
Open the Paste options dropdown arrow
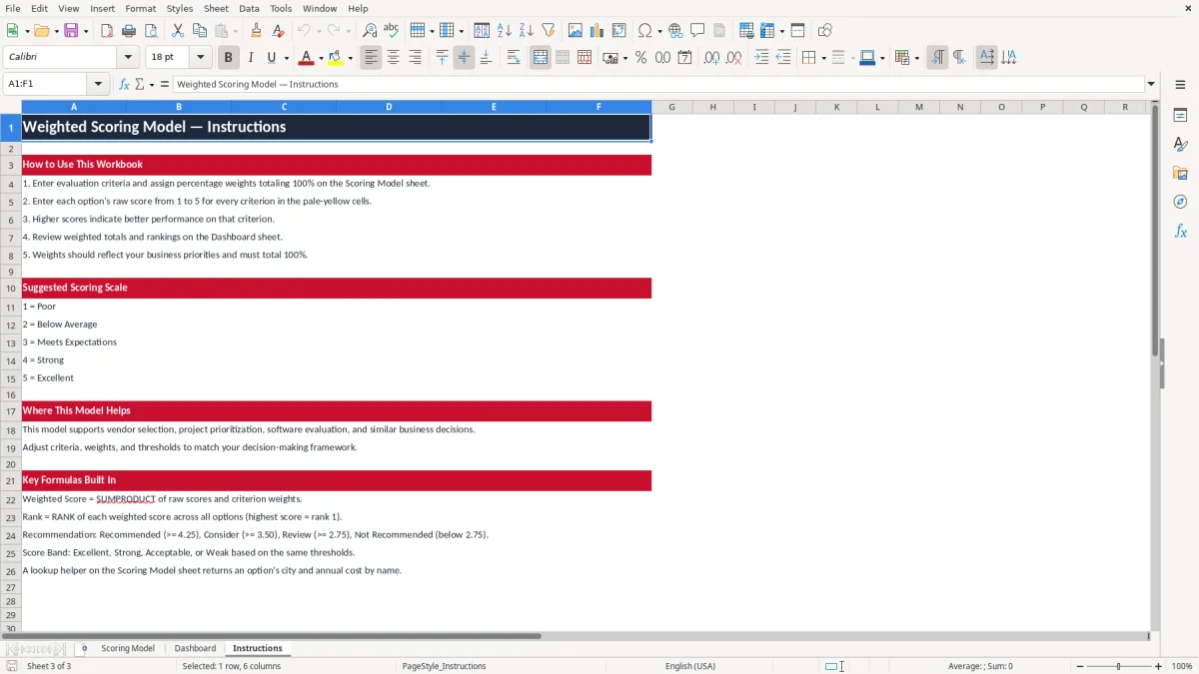click(236, 31)
